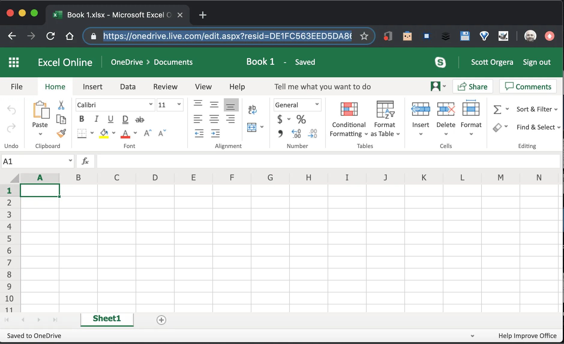Screen dimensions: 564x344
Task: Expand the Sort & Filter menu
Action: (537, 109)
